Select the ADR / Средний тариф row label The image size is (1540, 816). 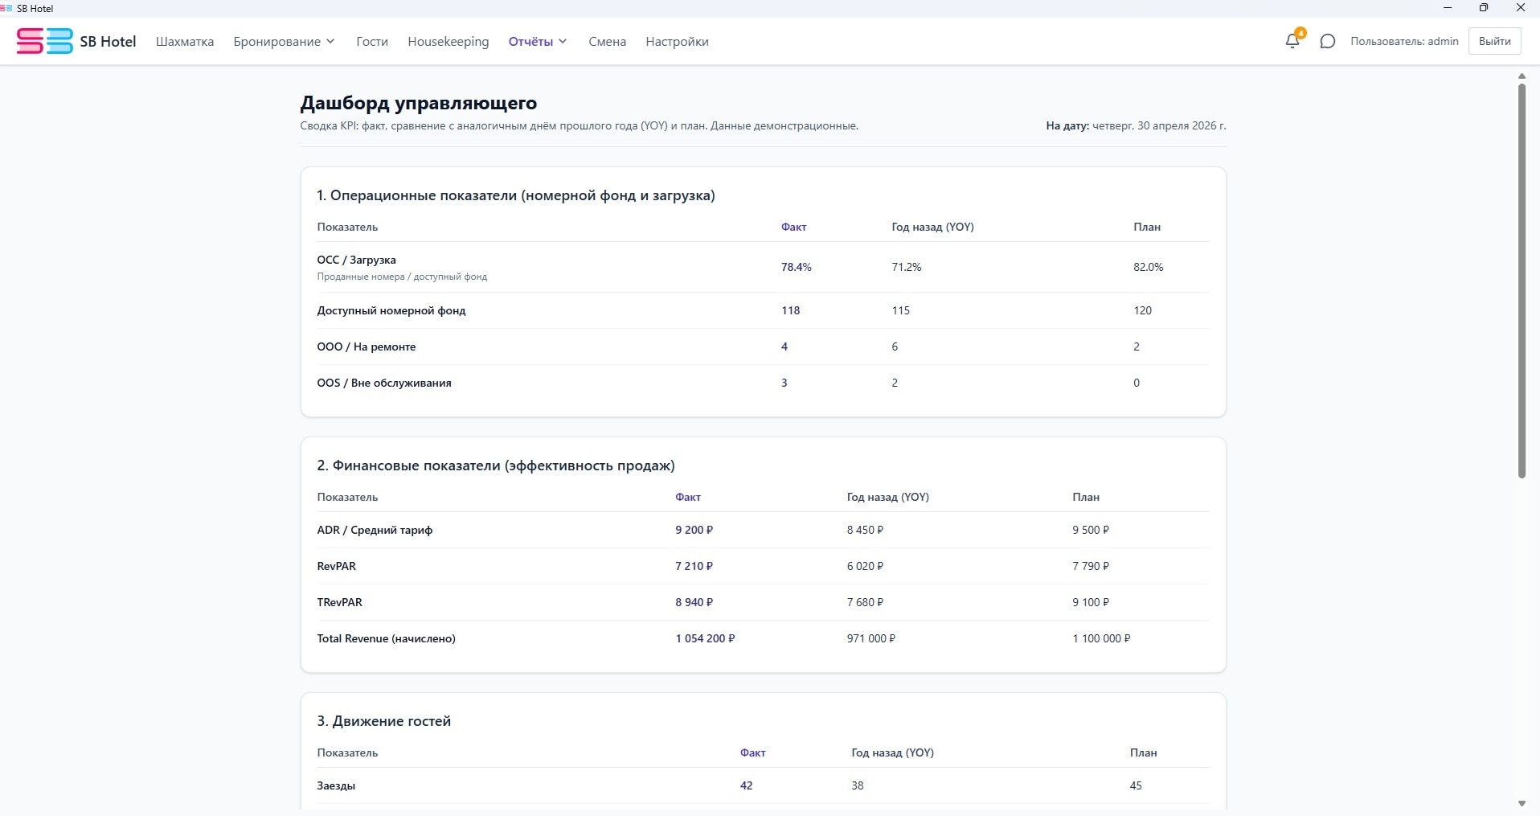pos(375,530)
